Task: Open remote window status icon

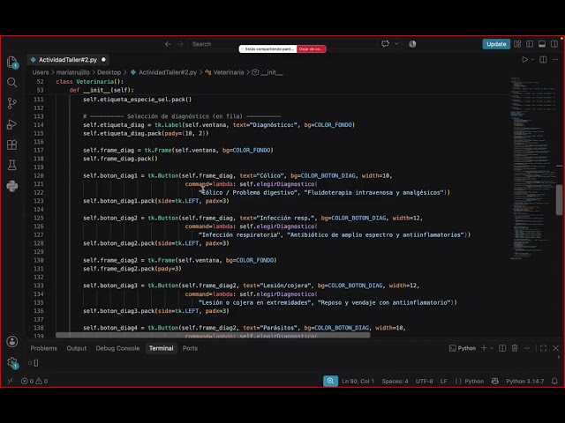Action: 11,381
